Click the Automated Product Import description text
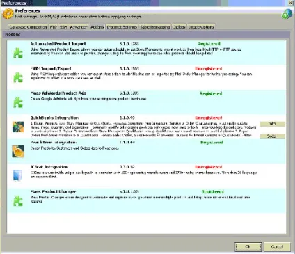295x254 pixels. pyautogui.click(x=136, y=51)
